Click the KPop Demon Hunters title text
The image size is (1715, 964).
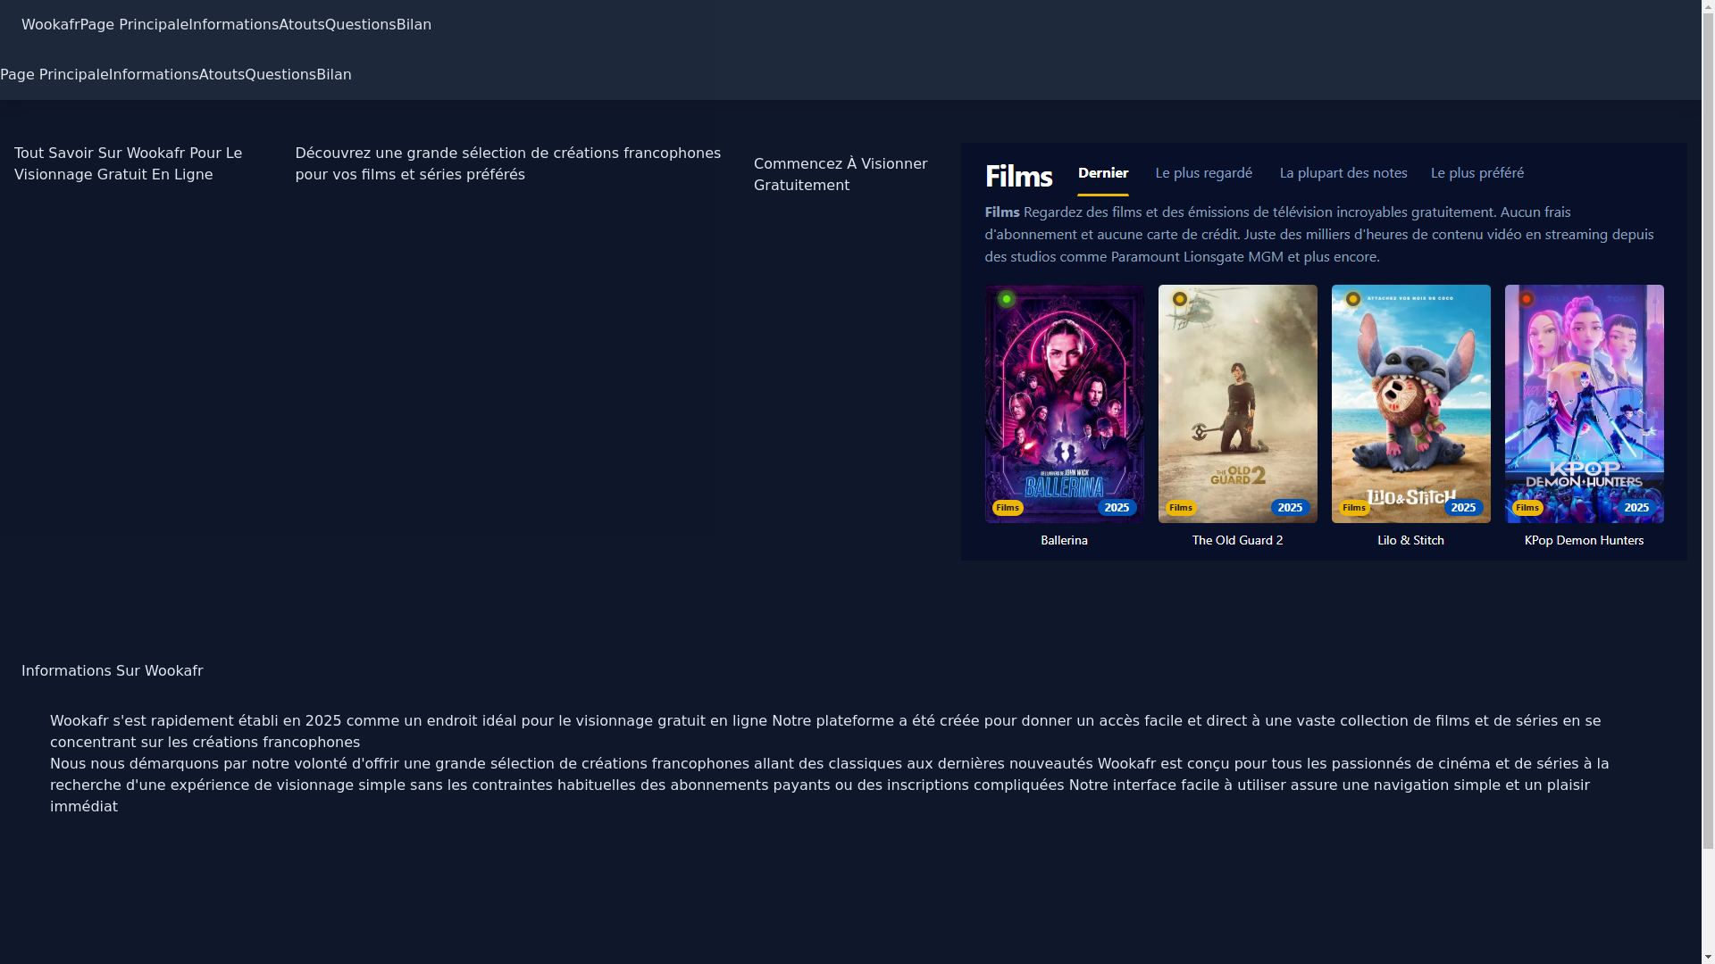[1585, 540]
